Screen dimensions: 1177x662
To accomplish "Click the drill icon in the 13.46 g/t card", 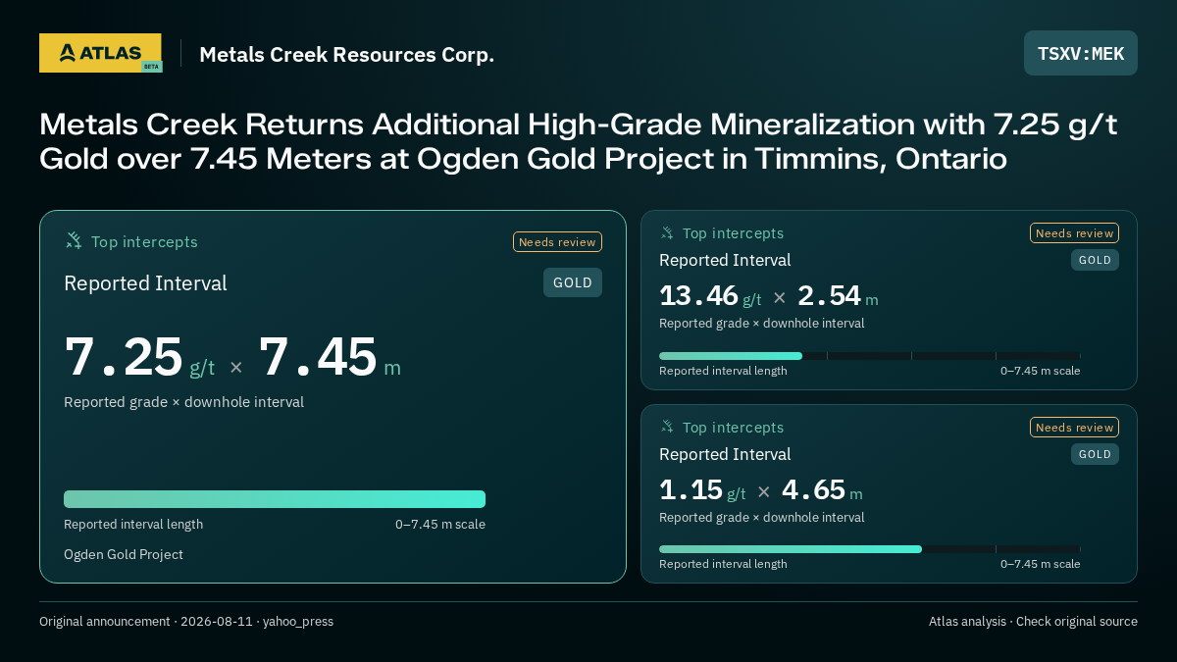I will point(667,233).
